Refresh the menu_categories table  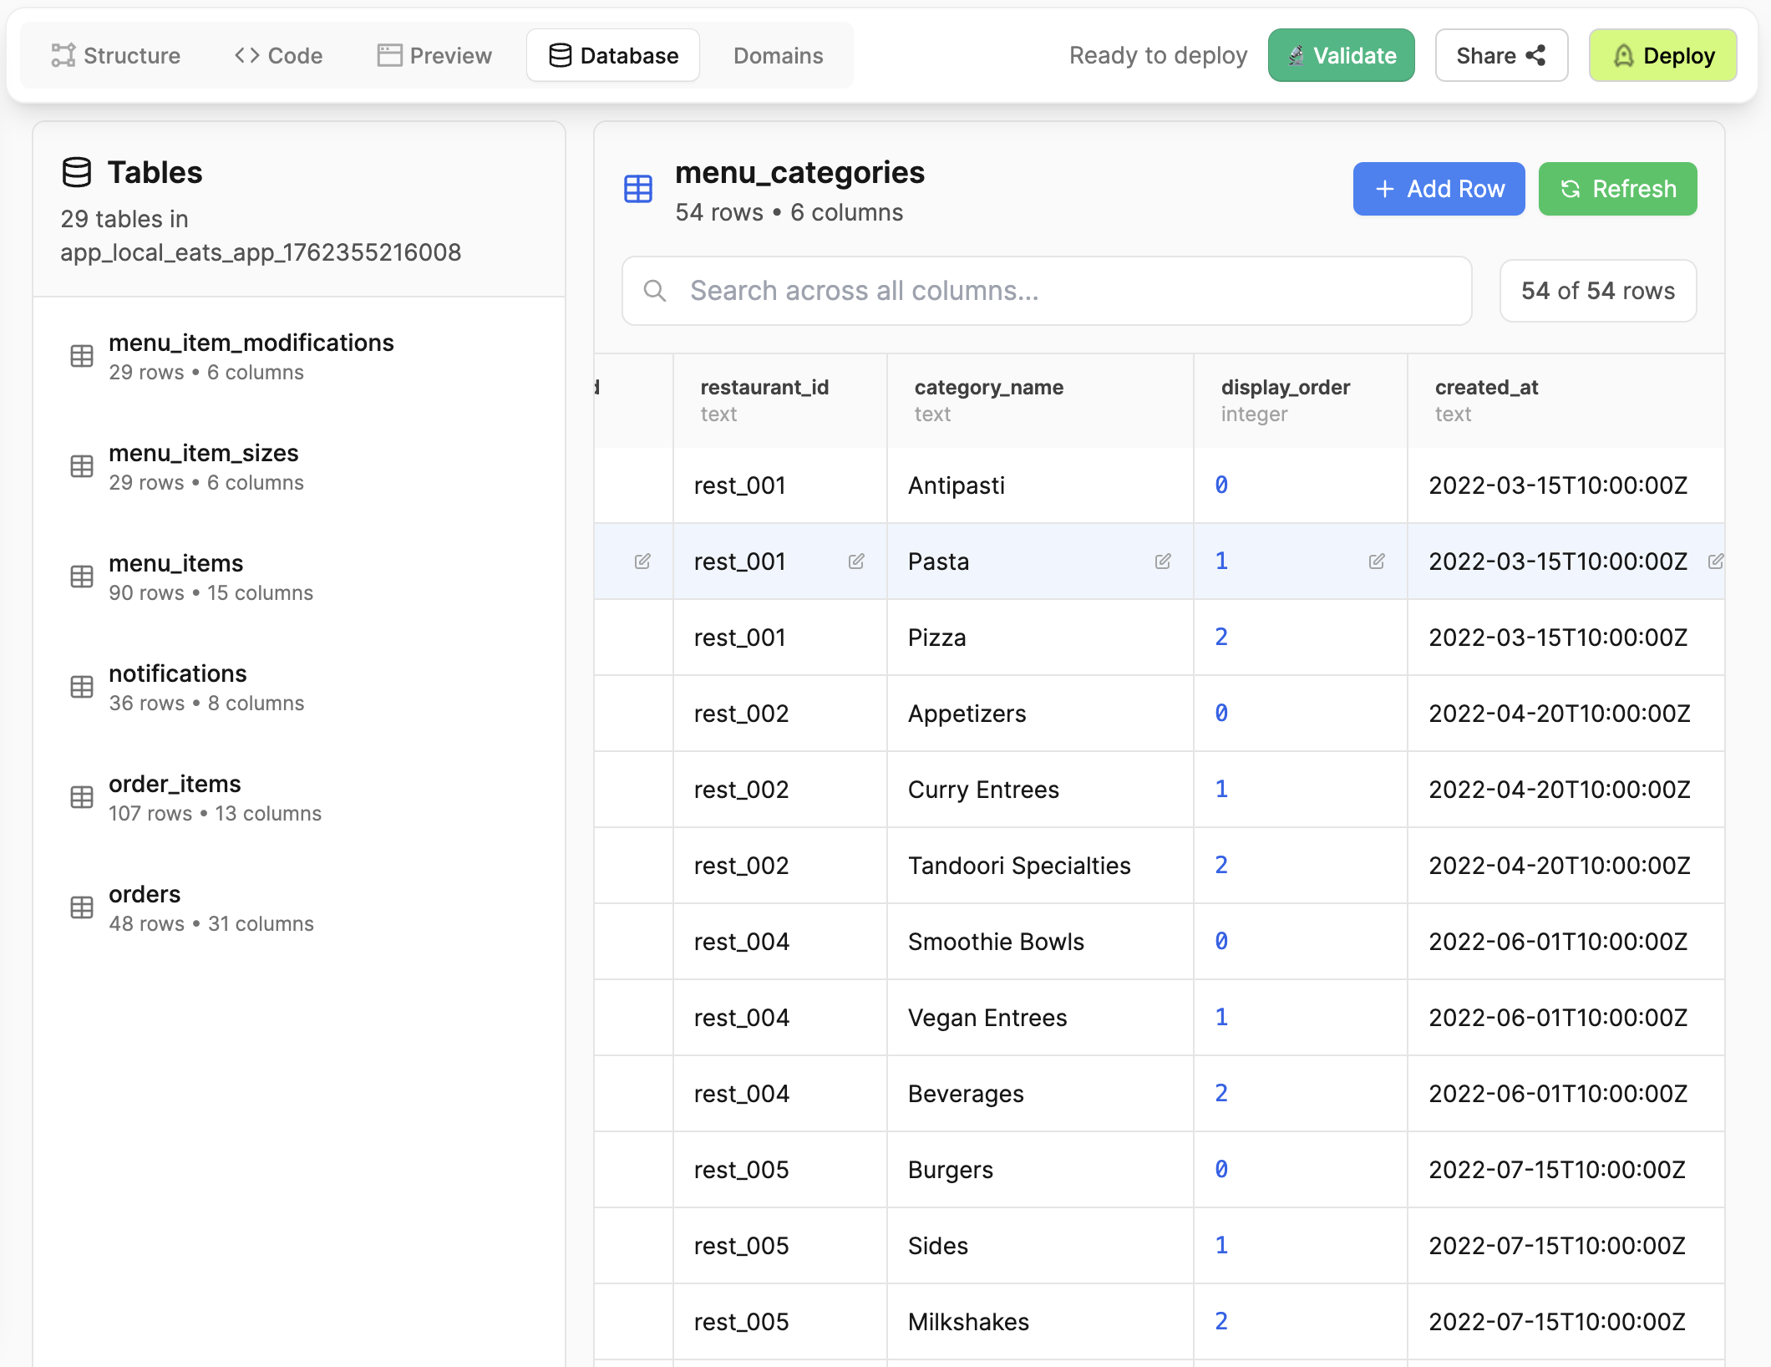(x=1617, y=189)
